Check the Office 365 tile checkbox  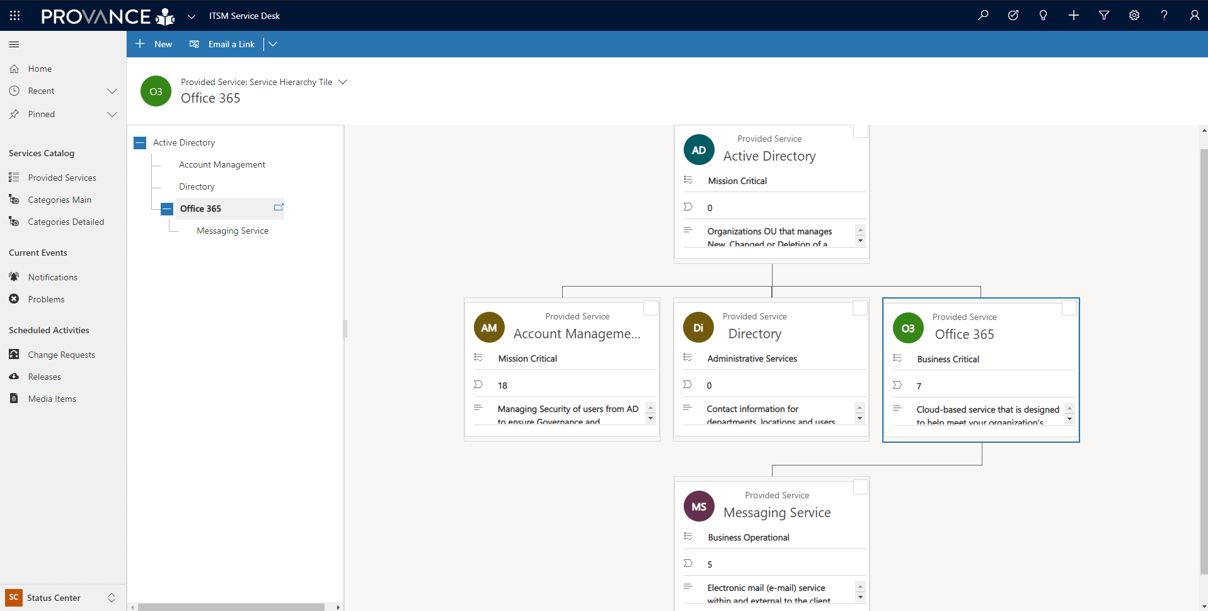coord(1069,308)
